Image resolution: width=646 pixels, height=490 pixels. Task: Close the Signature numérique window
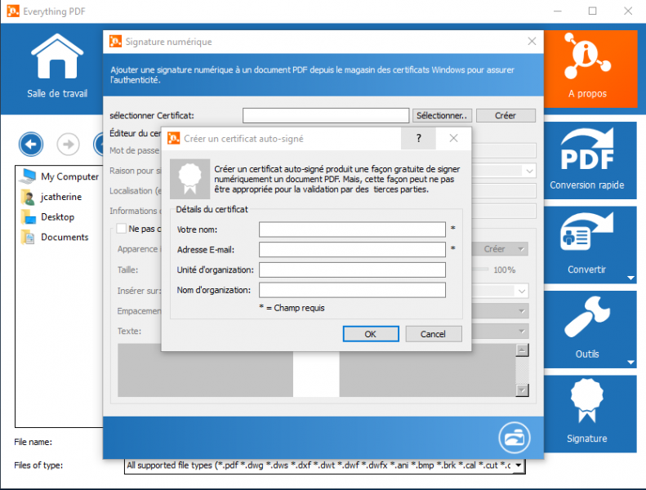coord(532,41)
